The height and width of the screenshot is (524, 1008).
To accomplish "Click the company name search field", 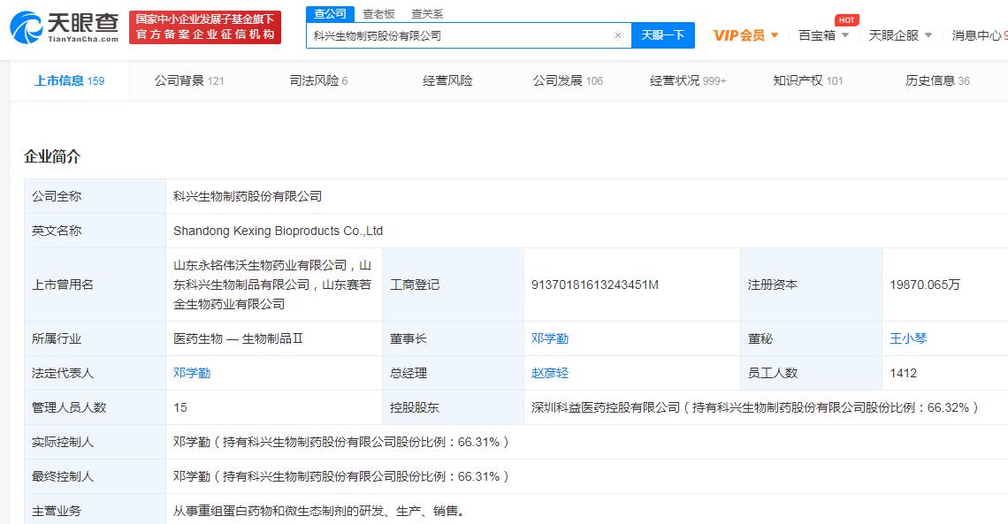I will pyautogui.click(x=460, y=35).
